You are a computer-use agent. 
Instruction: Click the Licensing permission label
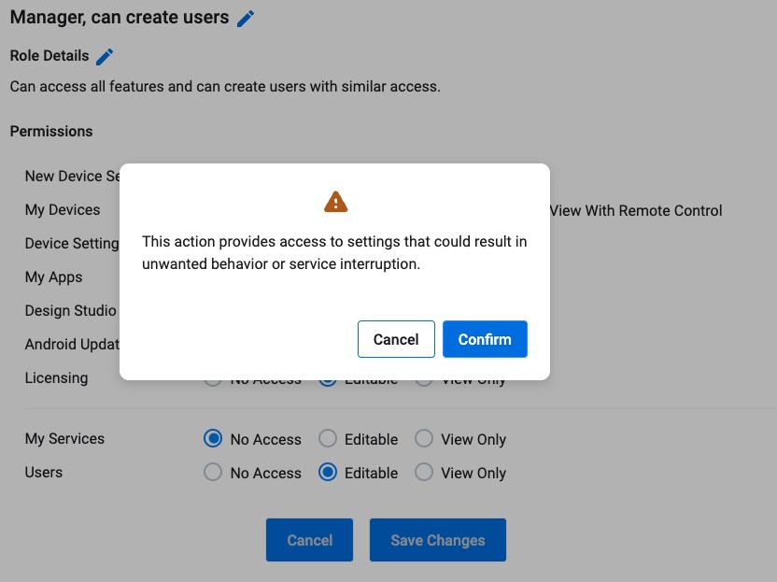pyautogui.click(x=56, y=378)
